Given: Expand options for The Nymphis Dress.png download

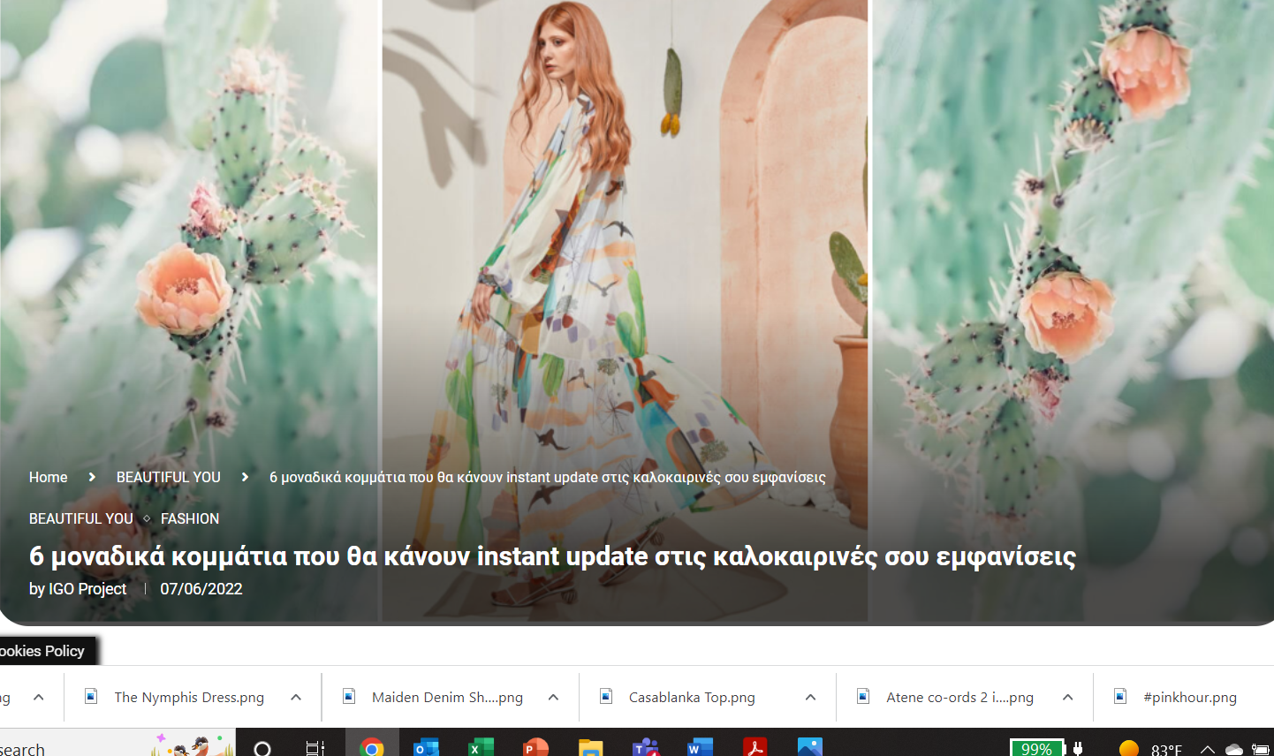Looking at the screenshot, I should point(296,698).
